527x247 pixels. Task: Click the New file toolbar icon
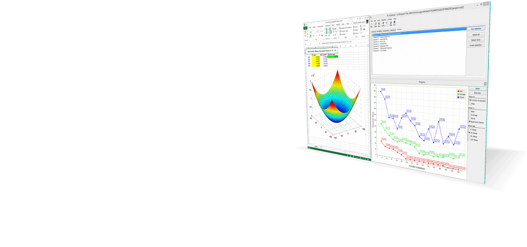coord(372,25)
